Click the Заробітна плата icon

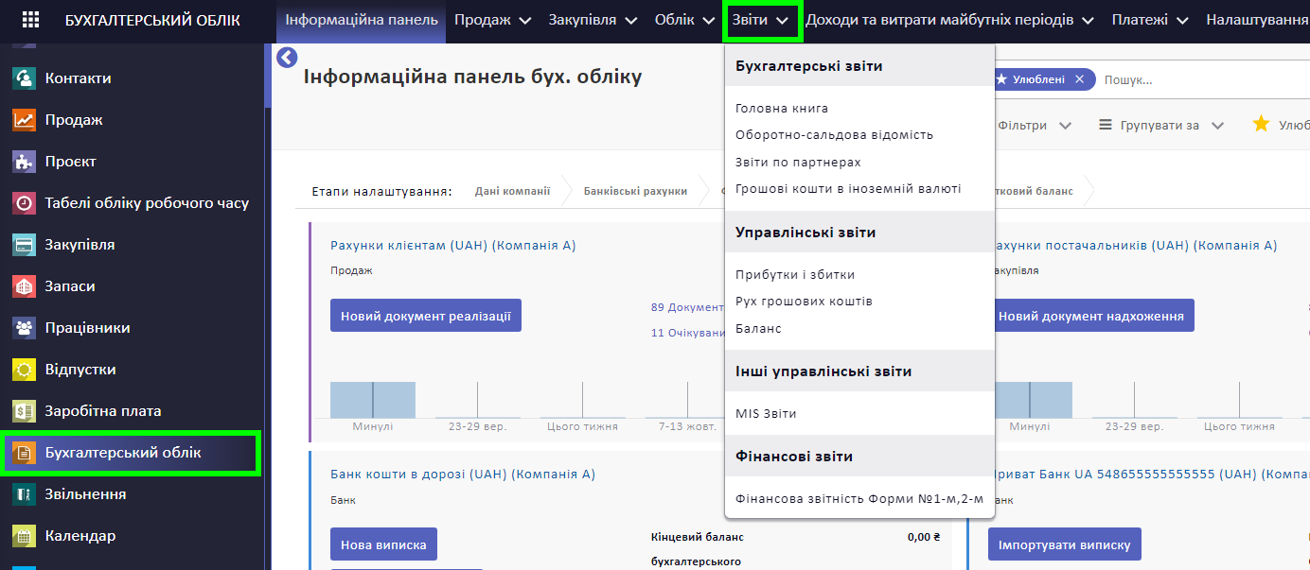tap(25, 411)
